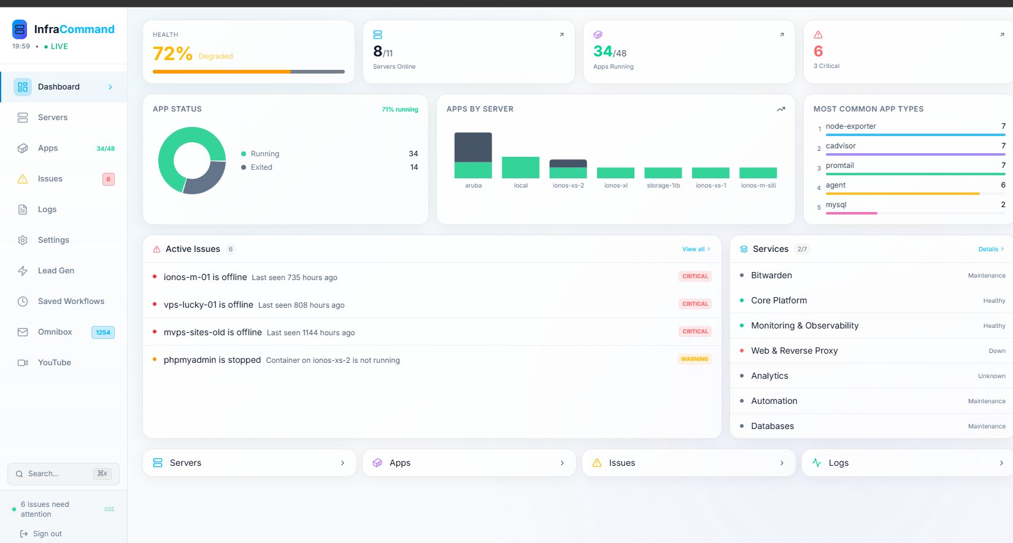Select Settings in the sidebar menu
This screenshot has width=1013, height=543.
point(64,240)
